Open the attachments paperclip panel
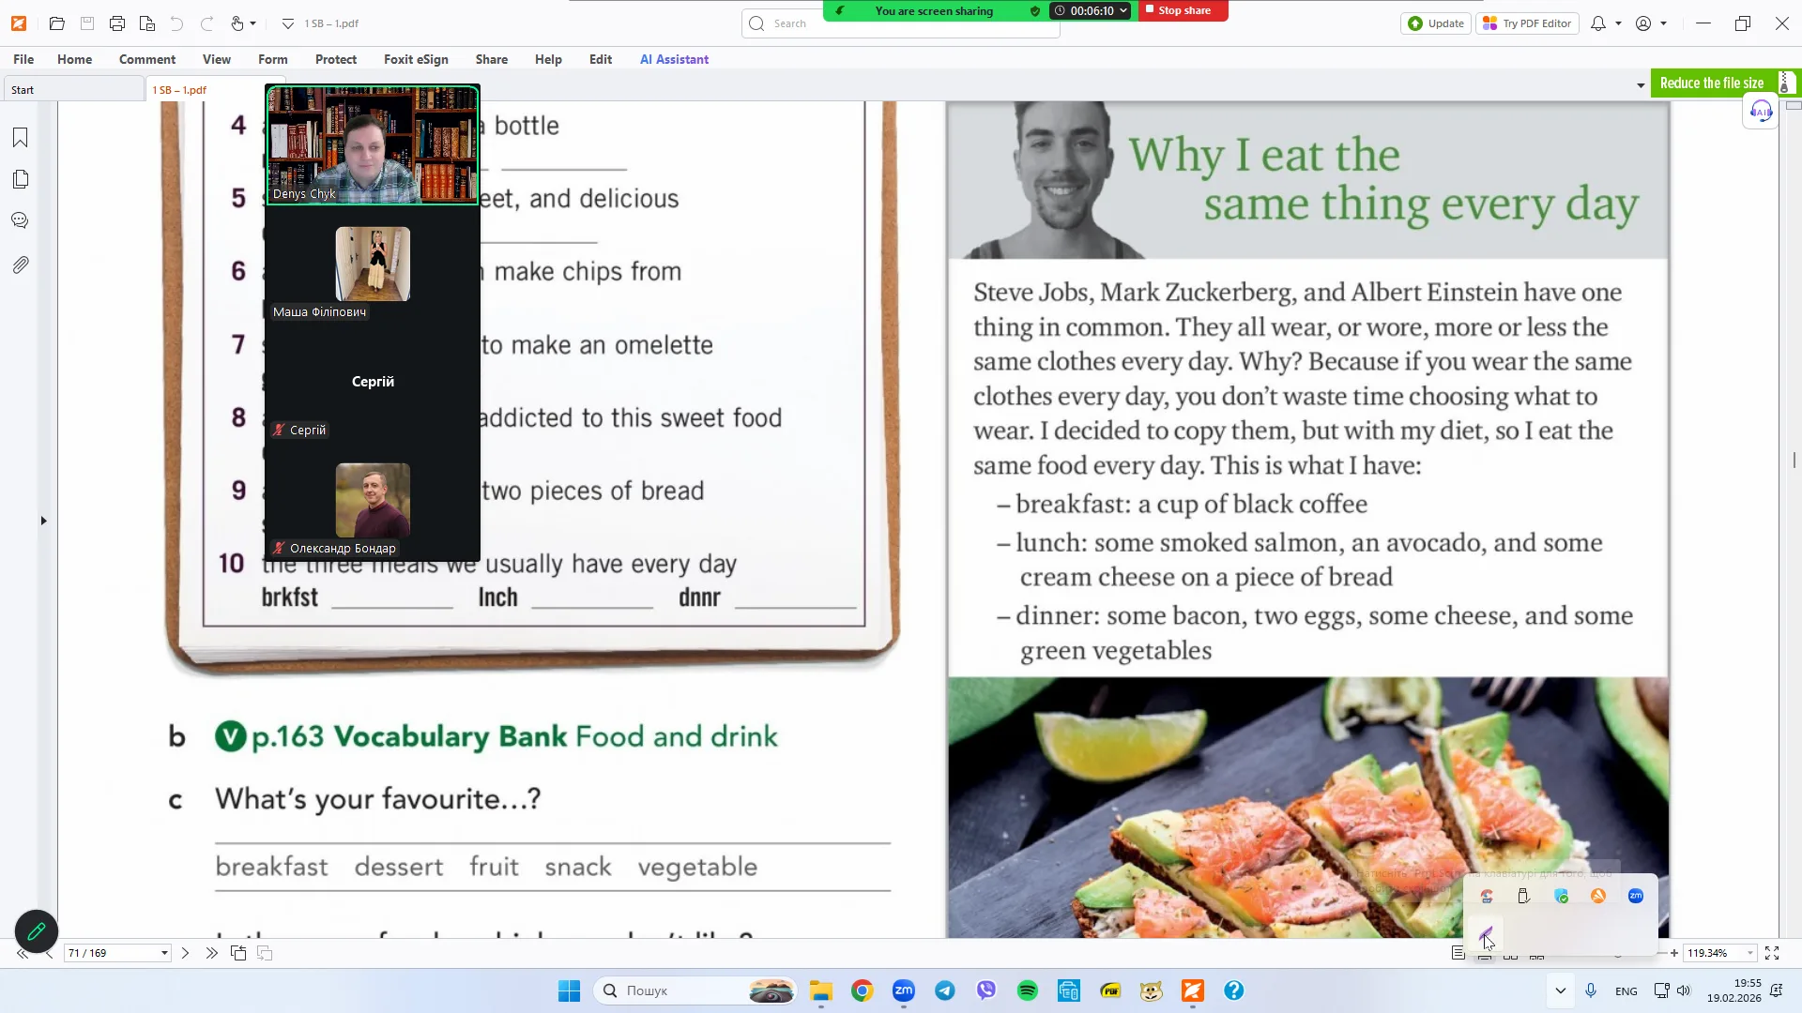Image resolution: width=1802 pixels, height=1013 pixels. click(20, 265)
